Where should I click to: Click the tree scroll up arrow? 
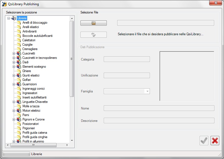click(x=72, y=18)
